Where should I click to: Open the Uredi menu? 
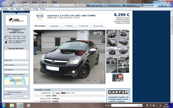pos(12,9)
